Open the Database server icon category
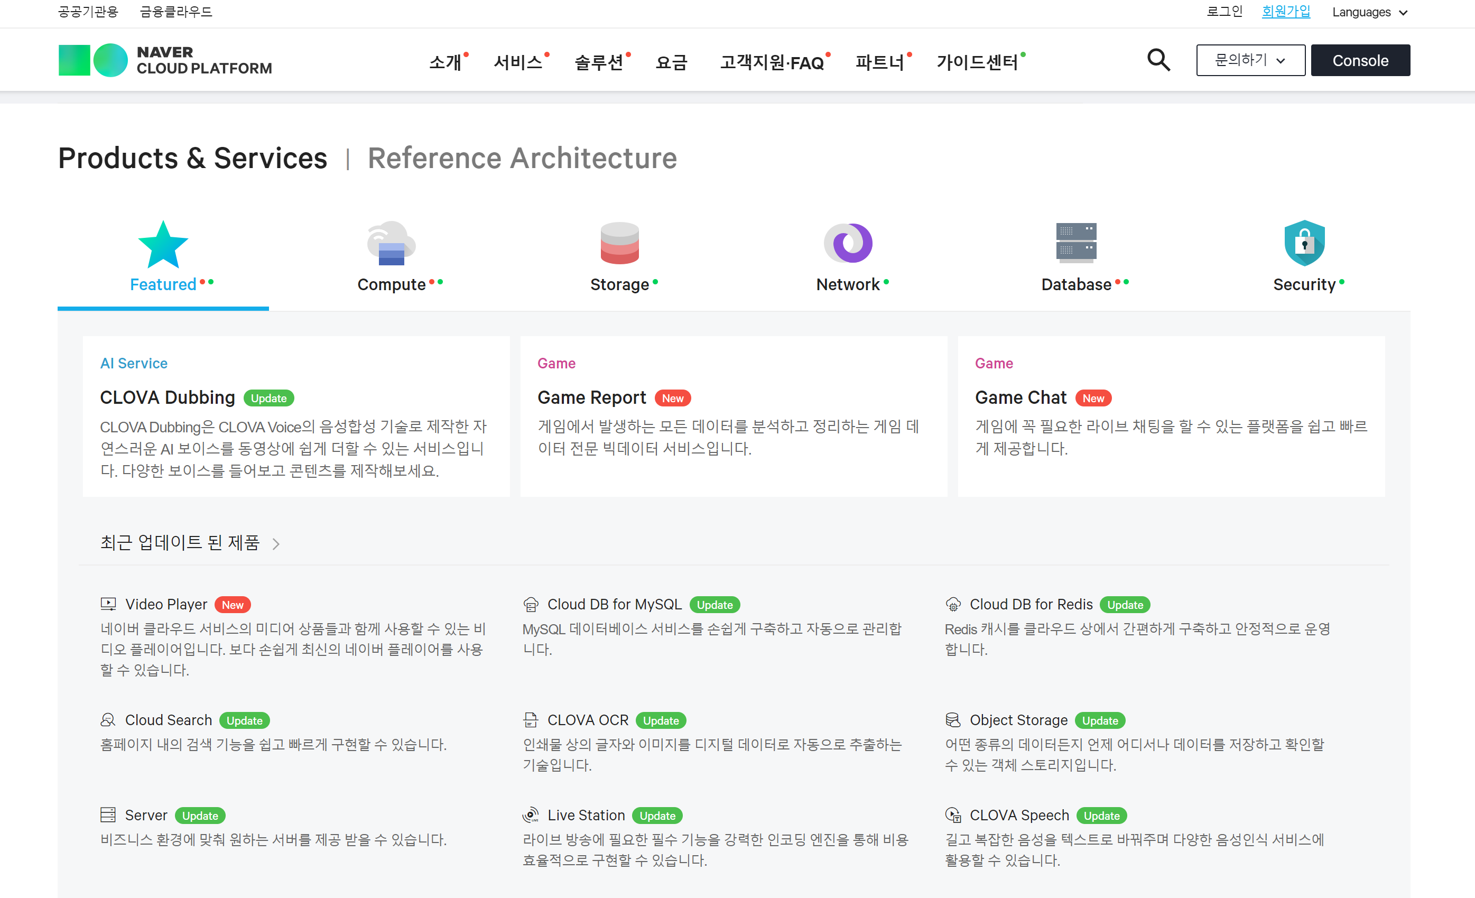This screenshot has height=898, width=1475. [1075, 243]
